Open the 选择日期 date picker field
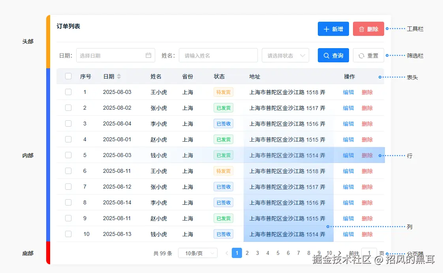Image resolution: width=443 pixels, height=273 pixels. click(x=116, y=55)
